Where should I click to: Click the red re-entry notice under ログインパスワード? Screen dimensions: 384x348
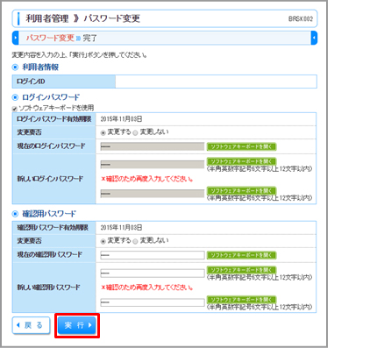pyautogui.click(x=146, y=179)
